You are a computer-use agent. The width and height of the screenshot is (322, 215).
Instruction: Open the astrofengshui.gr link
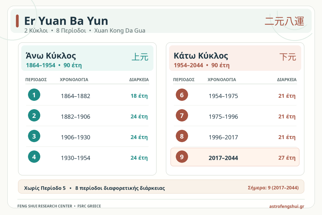(x=287, y=206)
